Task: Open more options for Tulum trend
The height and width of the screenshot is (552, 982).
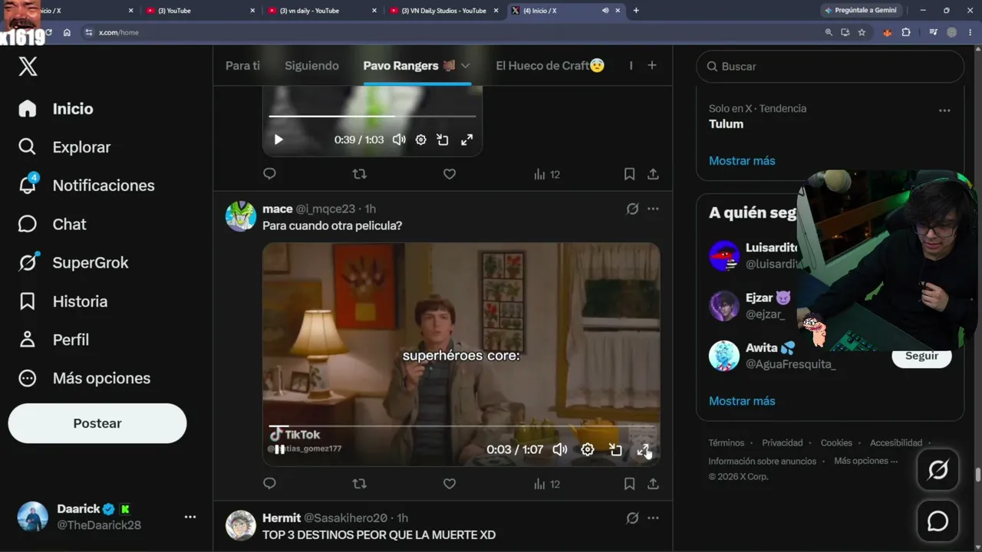Action: tap(944, 110)
